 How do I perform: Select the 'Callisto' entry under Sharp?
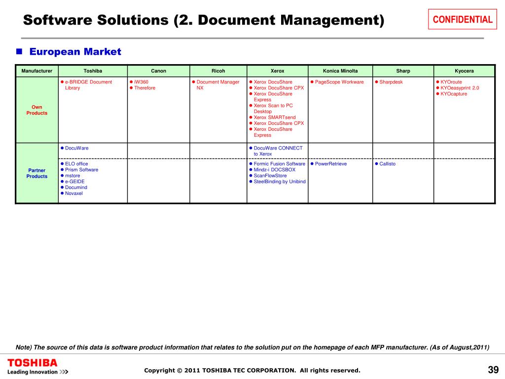[x=387, y=164]
